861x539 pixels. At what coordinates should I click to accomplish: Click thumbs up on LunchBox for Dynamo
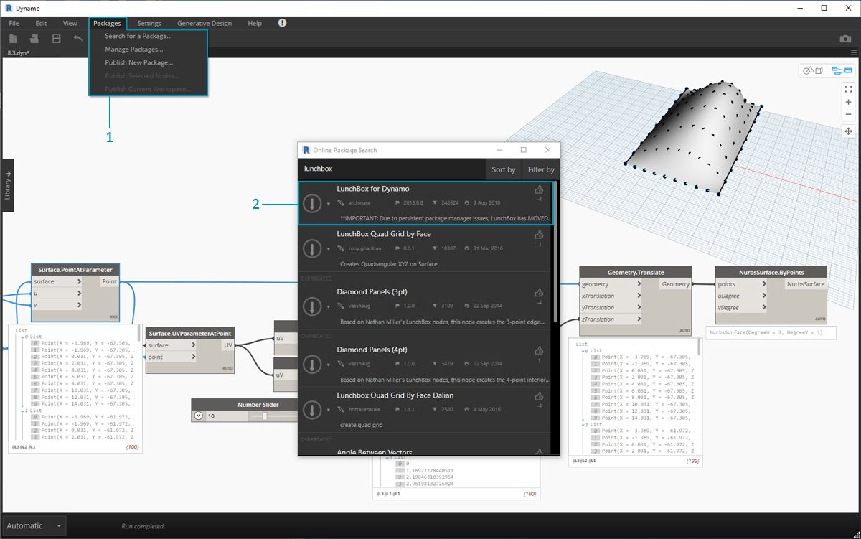click(x=539, y=190)
